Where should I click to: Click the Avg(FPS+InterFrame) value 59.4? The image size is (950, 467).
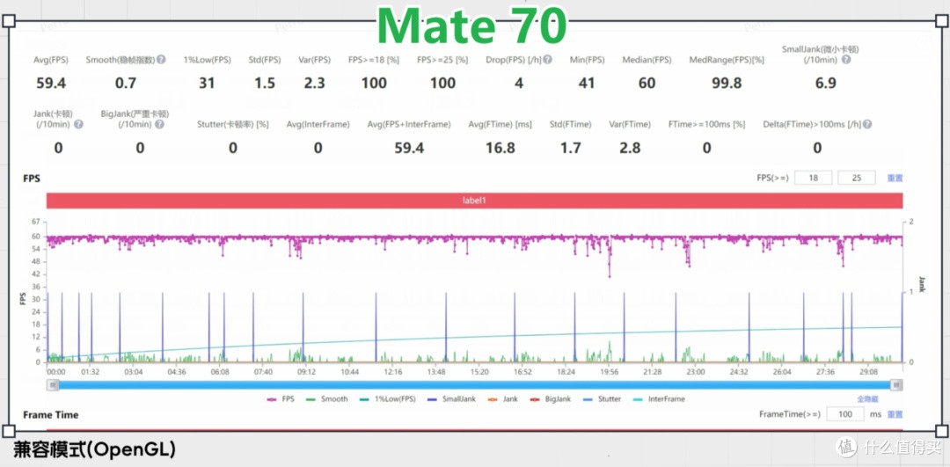click(409, 149)
